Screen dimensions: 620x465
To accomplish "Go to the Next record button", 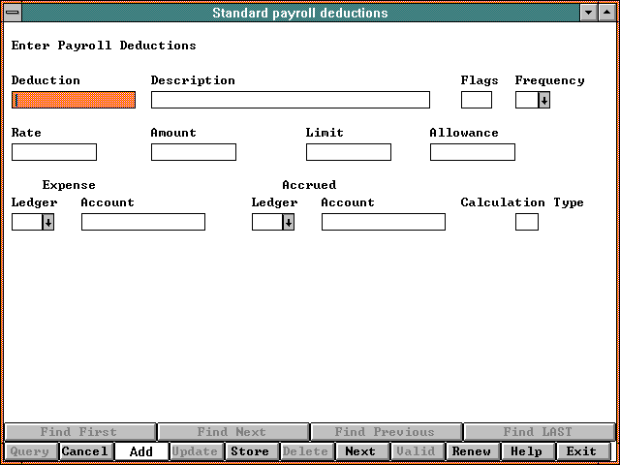I will coord(360,451).
